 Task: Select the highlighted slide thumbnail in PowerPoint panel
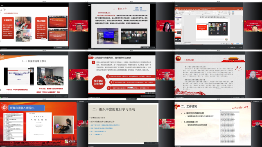178,32
